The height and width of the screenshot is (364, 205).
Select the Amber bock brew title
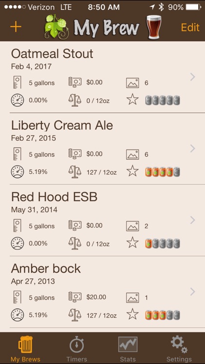tap(46, 268)
